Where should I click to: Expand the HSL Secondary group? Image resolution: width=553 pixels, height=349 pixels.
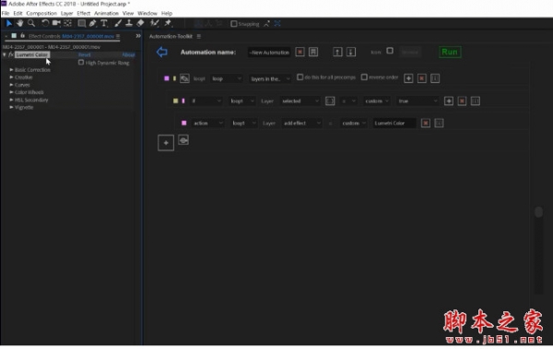(x=11, y=99)
